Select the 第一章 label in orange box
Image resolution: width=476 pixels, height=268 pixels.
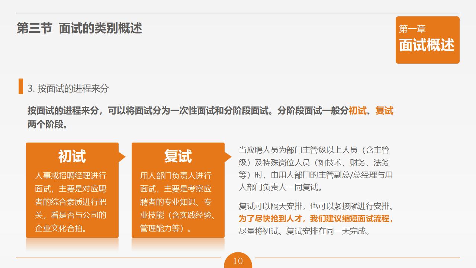click(x=412, y=29)
